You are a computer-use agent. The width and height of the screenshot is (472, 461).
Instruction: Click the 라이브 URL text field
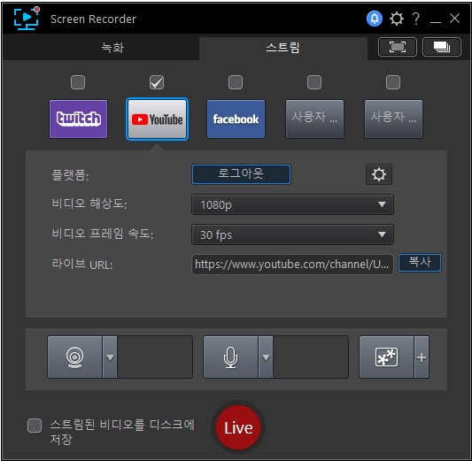click(x=292, y=265)
